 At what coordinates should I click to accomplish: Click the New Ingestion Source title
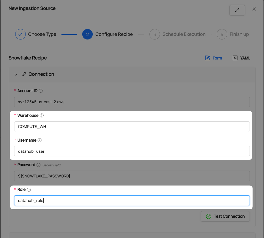pos(32,8)
